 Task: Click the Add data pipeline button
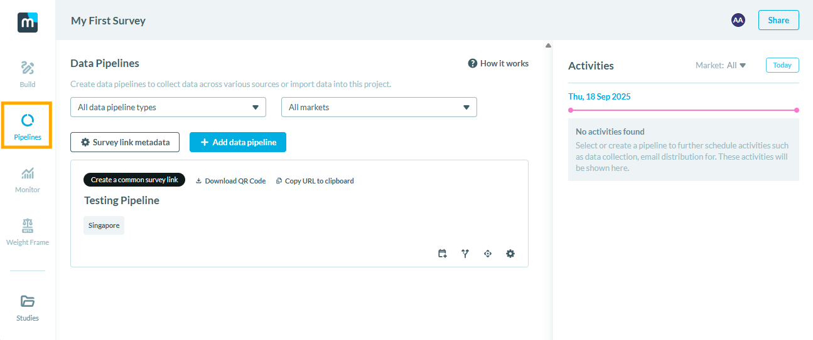pos(238,142)
